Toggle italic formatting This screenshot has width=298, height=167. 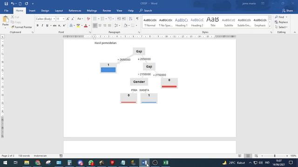[x=42, y=26]
